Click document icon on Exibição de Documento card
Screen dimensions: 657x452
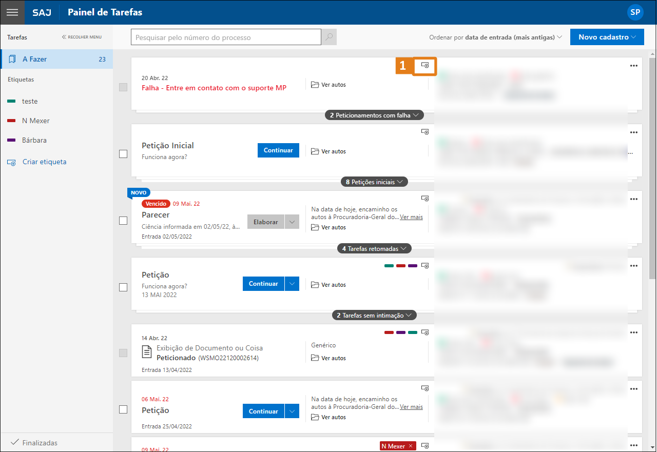pos(147,352)
